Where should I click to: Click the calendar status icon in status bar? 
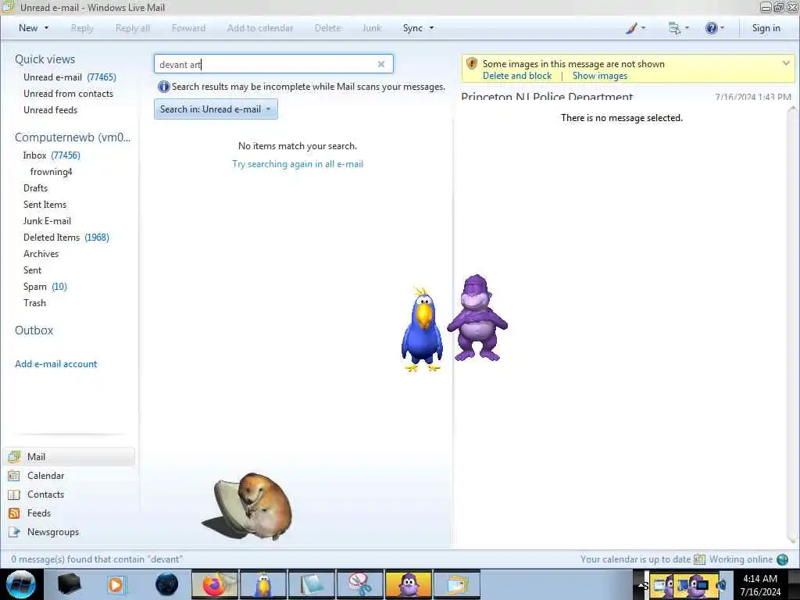[x=699, y=559]
